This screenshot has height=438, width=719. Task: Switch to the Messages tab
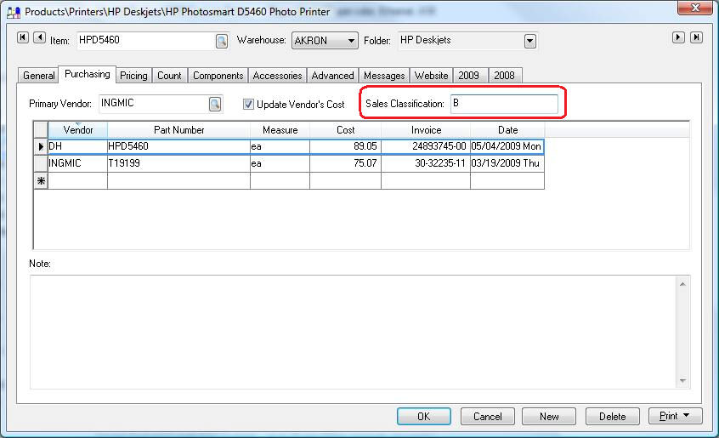click(x=384, y=76)
